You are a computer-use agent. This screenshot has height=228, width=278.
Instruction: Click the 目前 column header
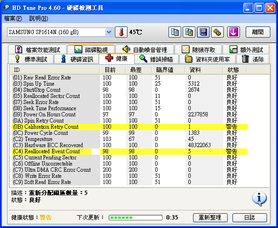coord(112,70)
